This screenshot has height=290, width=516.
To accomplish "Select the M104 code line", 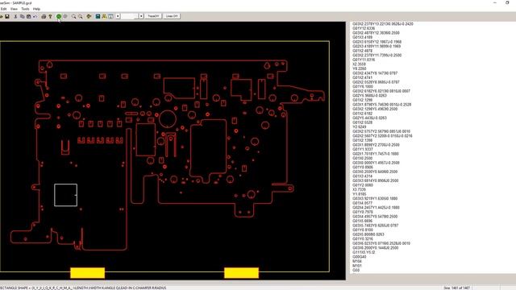I will click(357, 261).
